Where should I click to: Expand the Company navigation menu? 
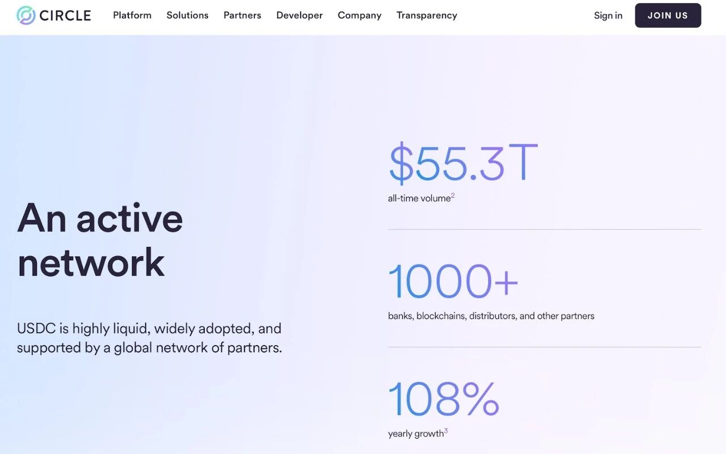pyautogui.click(x=360, y=15)
